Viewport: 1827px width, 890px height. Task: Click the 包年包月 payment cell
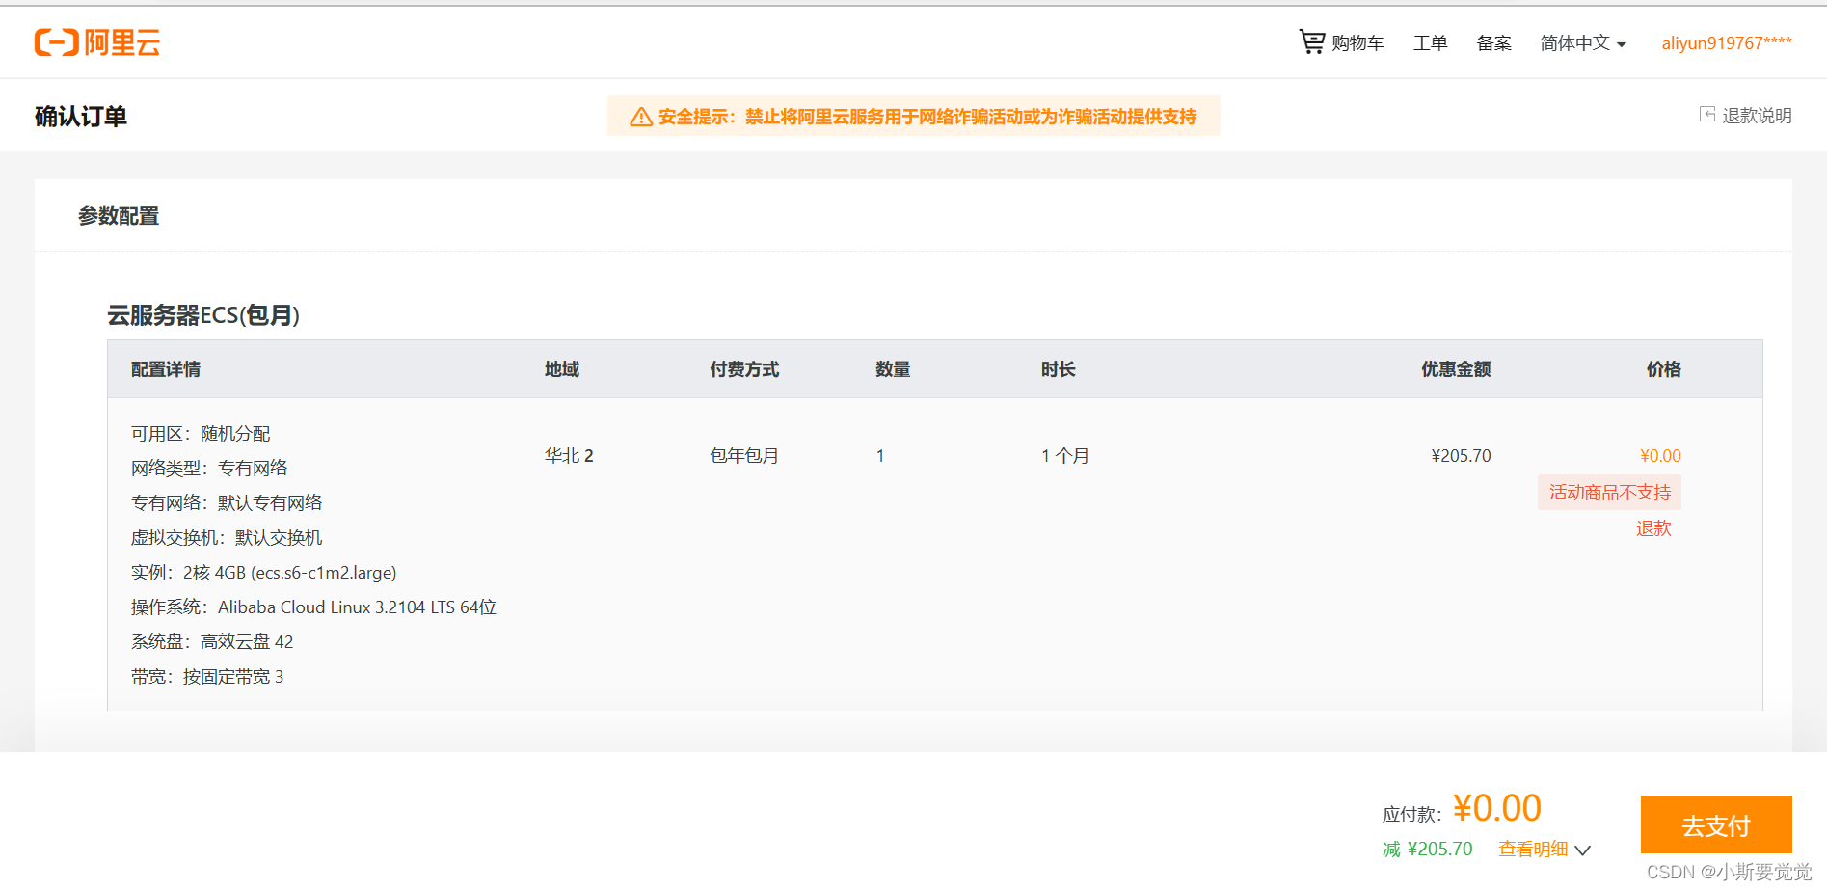(744, 456)
